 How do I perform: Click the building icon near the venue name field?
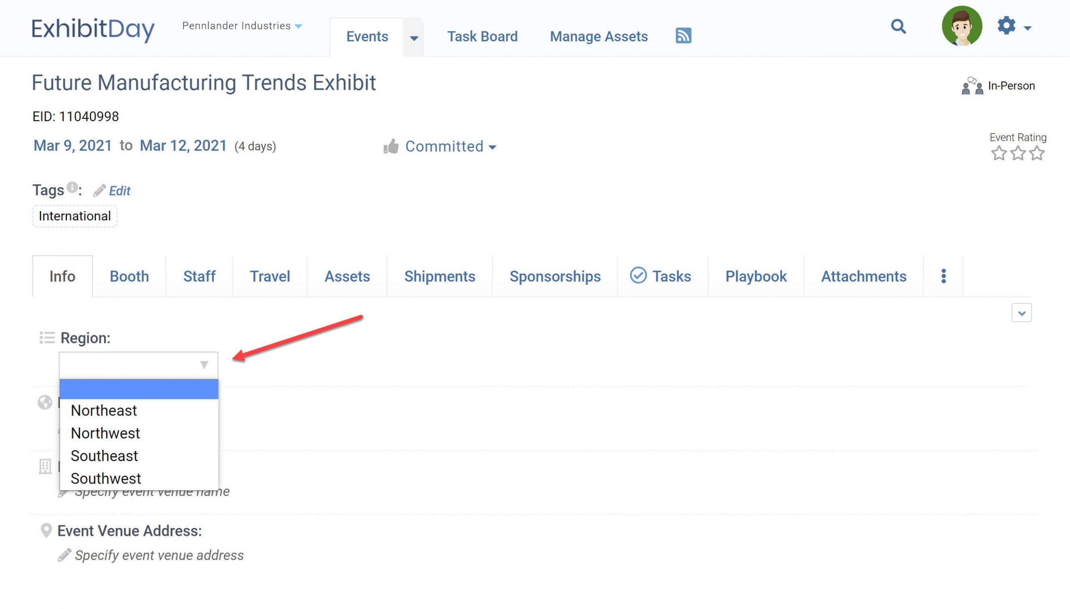tap(45, 466)
